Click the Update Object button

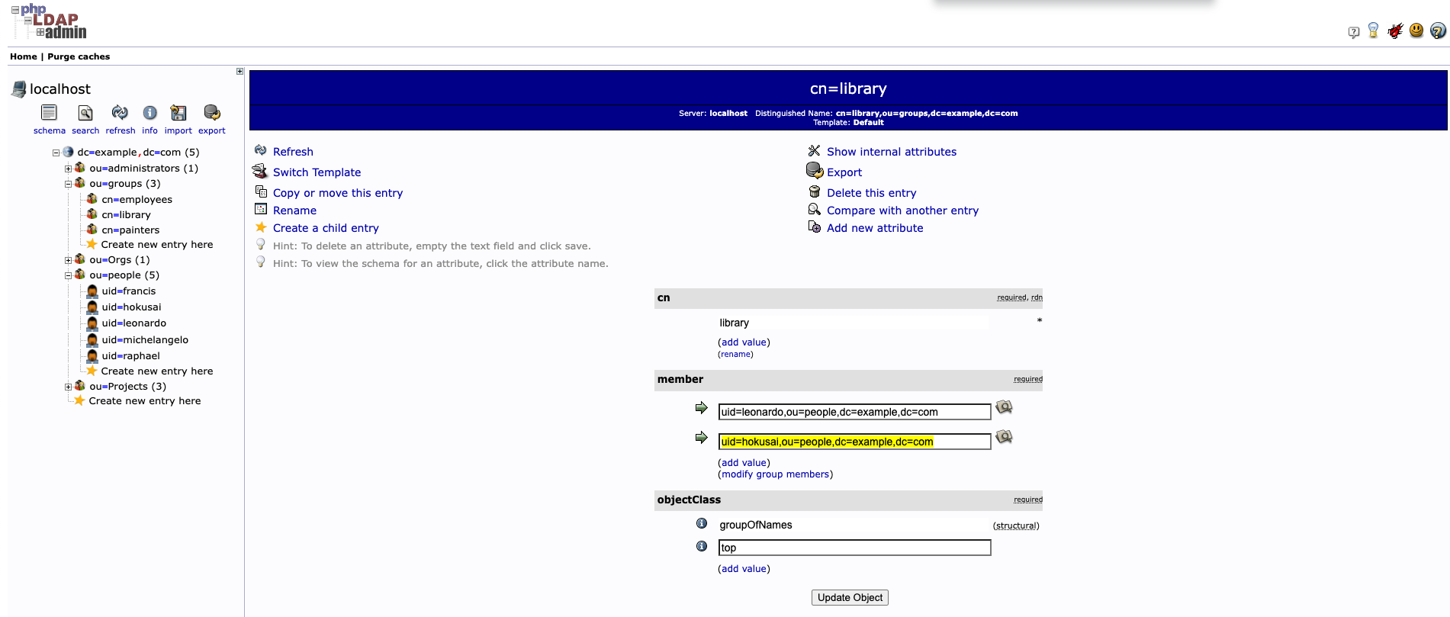(x=850, y=598)
